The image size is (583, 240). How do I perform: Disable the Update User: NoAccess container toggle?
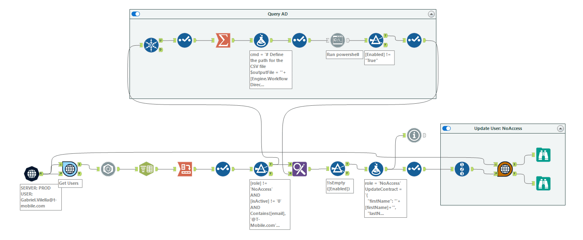pyautogui.click(x=447, y=128)
